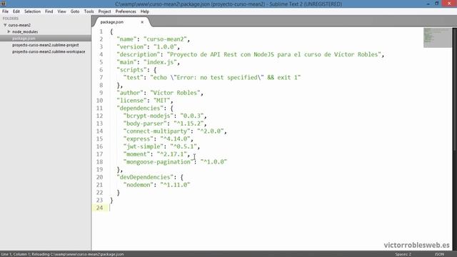Place cursor on "name" key

pyautogui.click(x=126, y=39)
